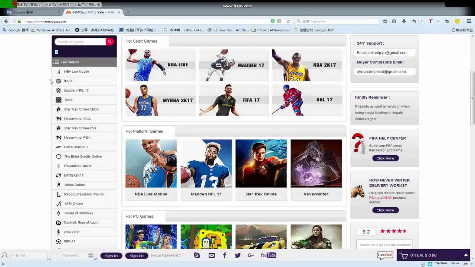
Task: Open the Skype contact icon
Action: click(x=197, y=255)
